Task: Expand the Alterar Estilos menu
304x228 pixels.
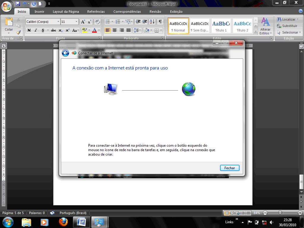Action: click(x=265, y=26)
